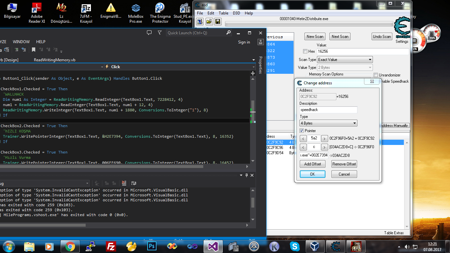Open the WINDOW menu in Visual Studio
The image size is (450, 253).
tap(21, 42)
